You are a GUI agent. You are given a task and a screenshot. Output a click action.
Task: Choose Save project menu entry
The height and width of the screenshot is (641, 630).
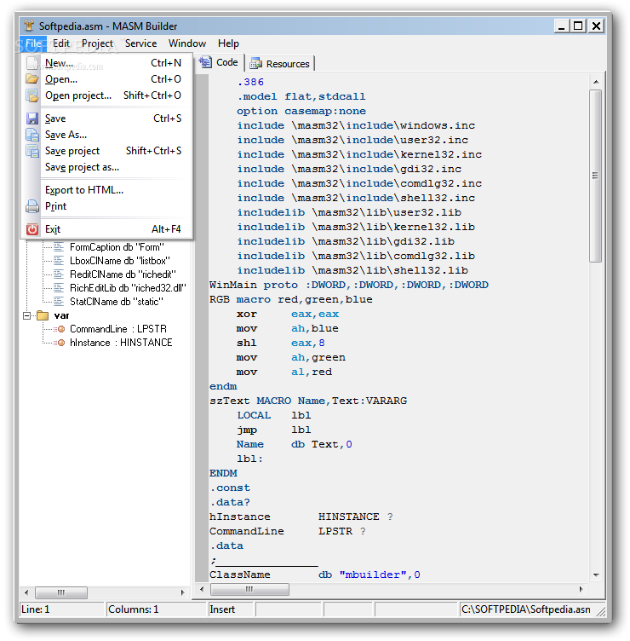click(107, 151)
